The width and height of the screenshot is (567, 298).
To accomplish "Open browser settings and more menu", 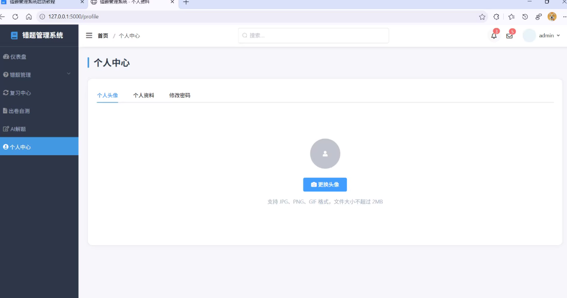I will [x=565, y=16].
